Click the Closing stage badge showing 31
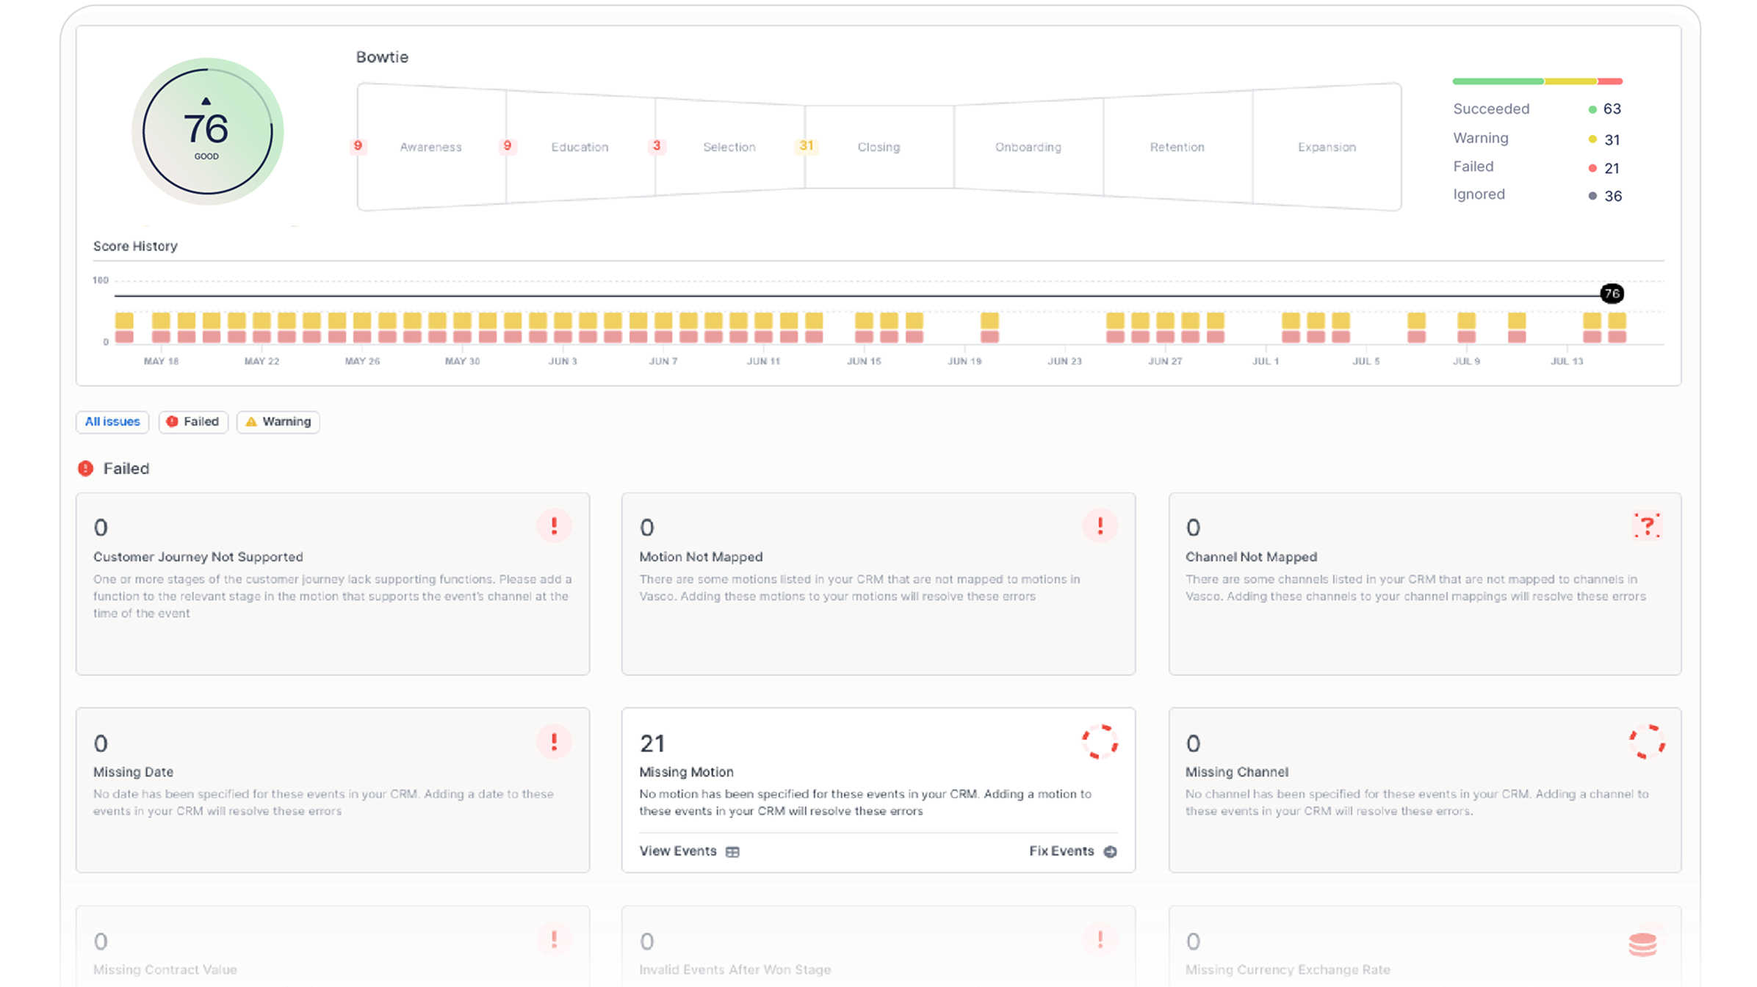This screenshot has height=987, width=1757. (x=806, y=146)
